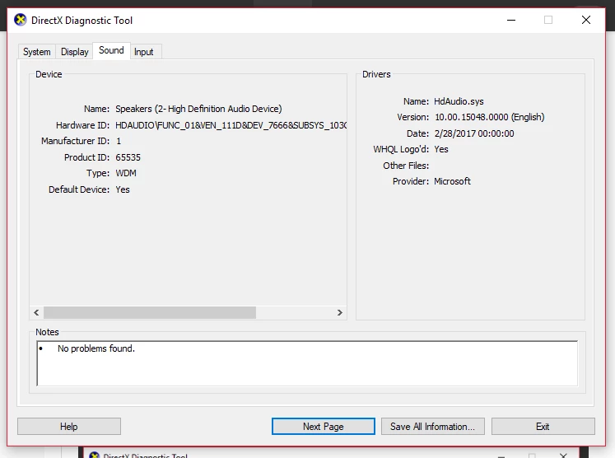Click the WHQL Logo'd value Yes
The image size is (615, 458).
click(x=441, y=149)
